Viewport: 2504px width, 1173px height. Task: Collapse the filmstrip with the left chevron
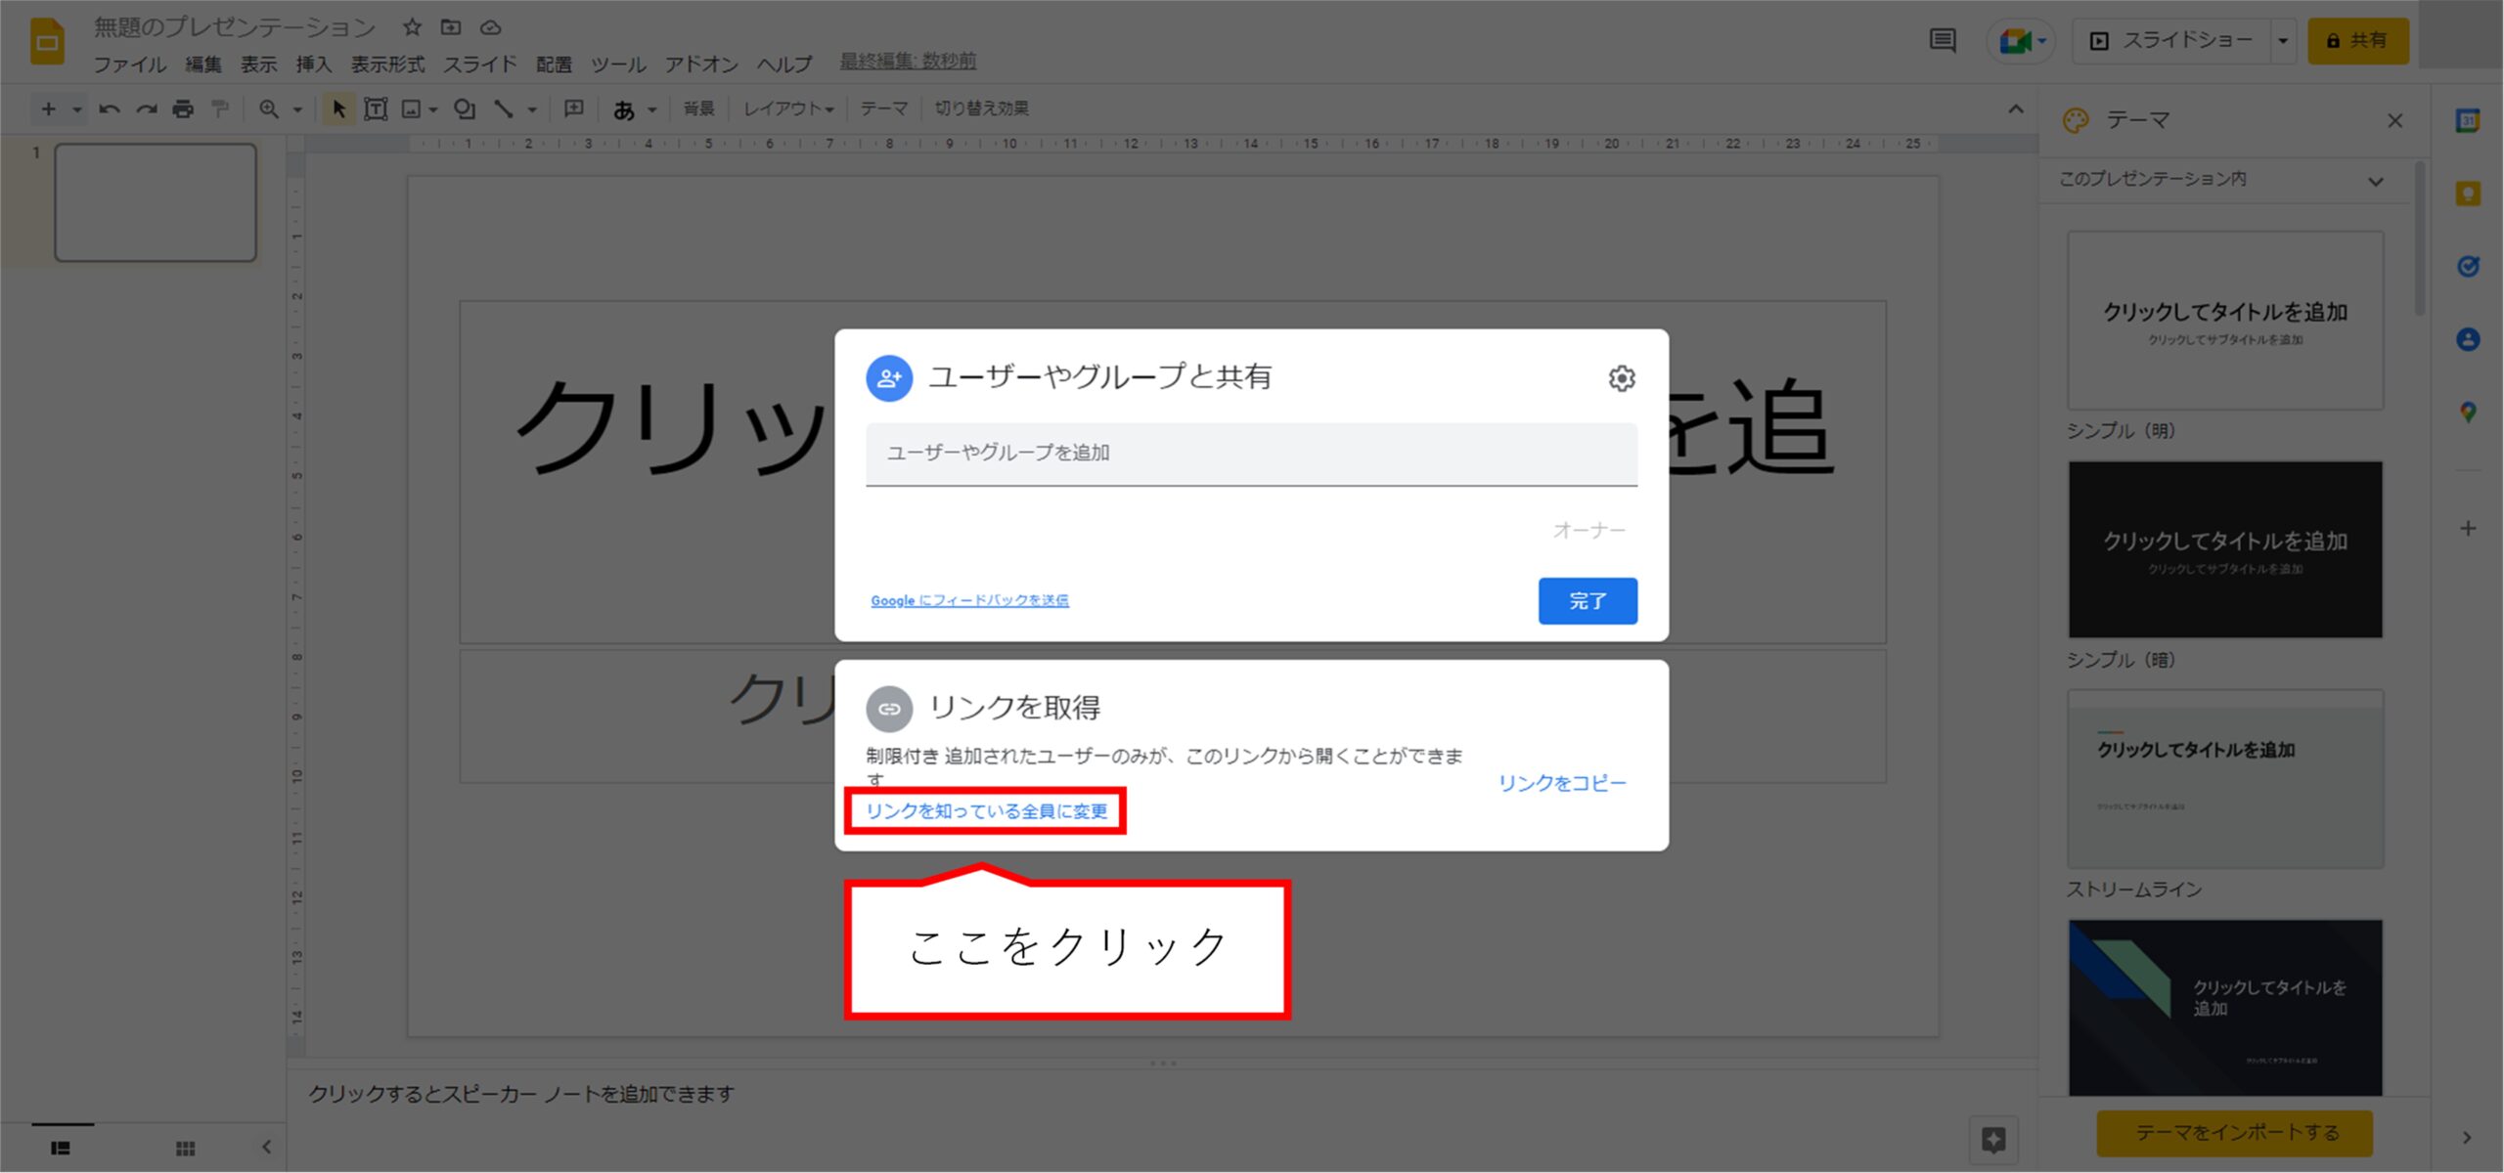266,1148
